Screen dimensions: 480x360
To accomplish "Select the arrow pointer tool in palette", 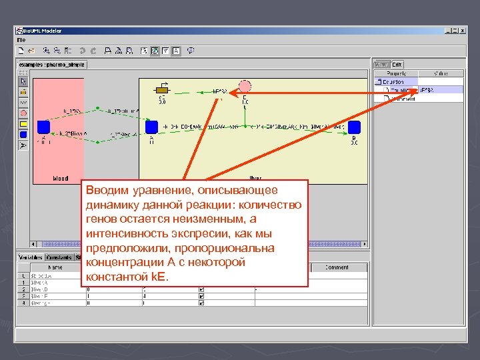I will (23, 81).
